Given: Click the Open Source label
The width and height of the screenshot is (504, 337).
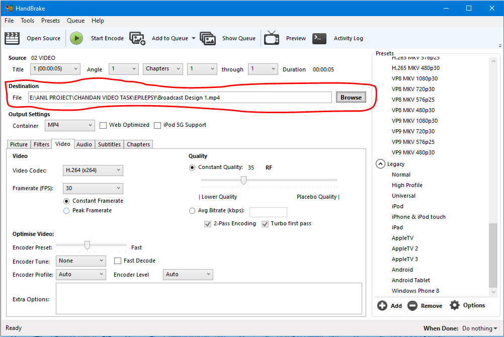Looking at the screenshot, I should pyautogui.click(x=43, y=38).
